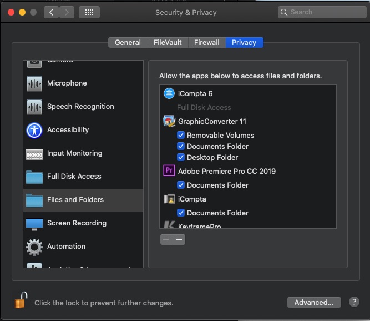
Task: Select Speech Recognition in the list
Action: coord(83,107)
